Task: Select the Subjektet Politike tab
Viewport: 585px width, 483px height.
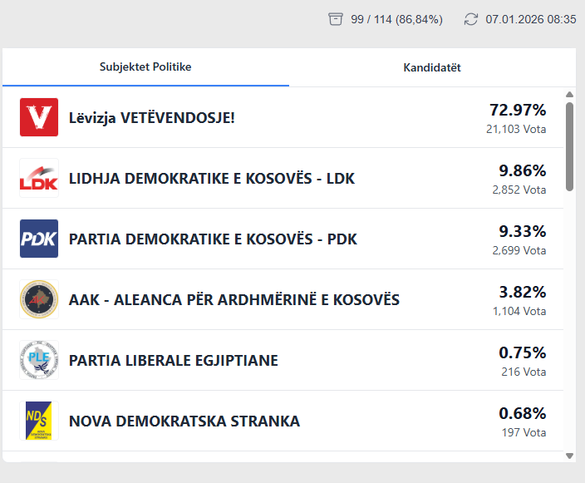Action: (145, 67)
